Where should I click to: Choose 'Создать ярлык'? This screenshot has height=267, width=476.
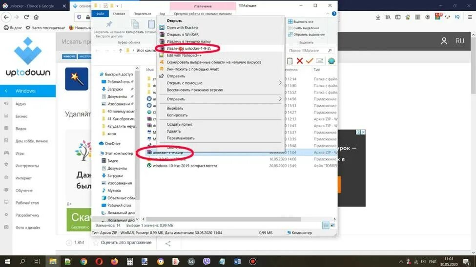pos(179,124)
